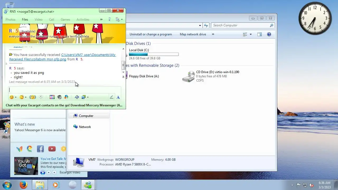Click the dark round icon in chat toolbar
Screen dimensions: 338x190
[x=59, y=97]
